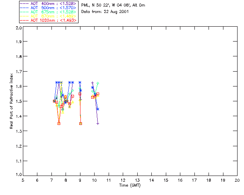Click the red square marker at 1.35 near 7.5 GMT
The width and height of the screenshot is (244, 195).
59,123
